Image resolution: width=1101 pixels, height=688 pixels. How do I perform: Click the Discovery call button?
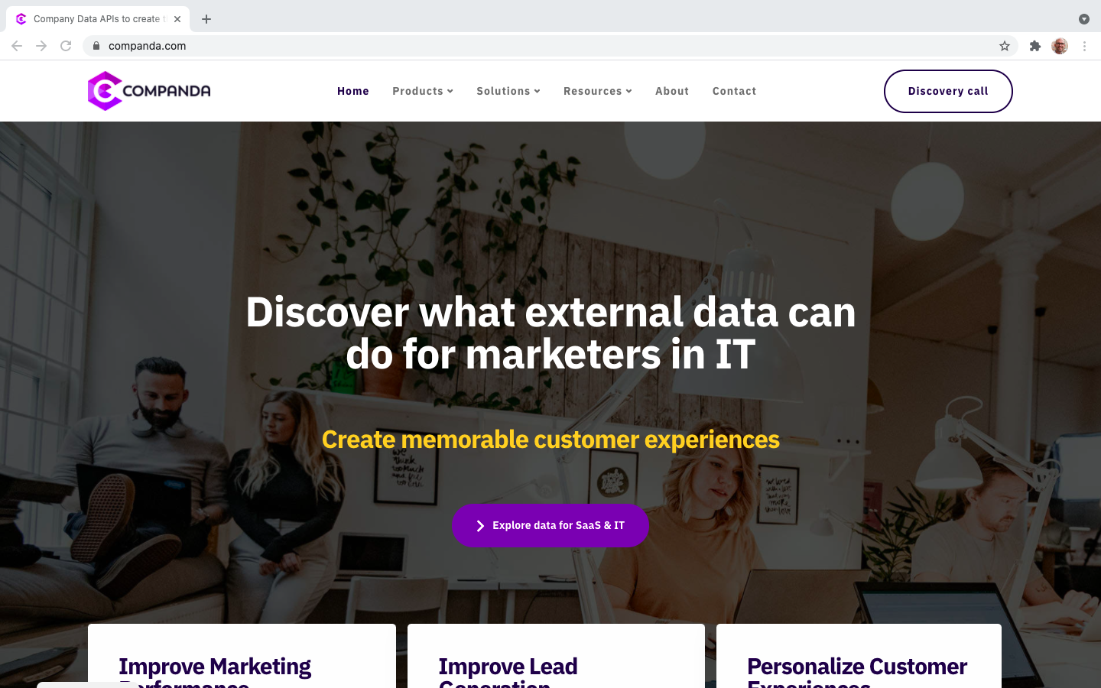click(948, 91)
